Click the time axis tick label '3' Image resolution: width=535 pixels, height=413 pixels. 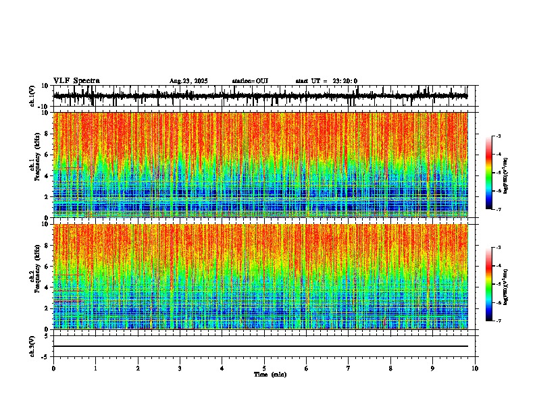180,368
